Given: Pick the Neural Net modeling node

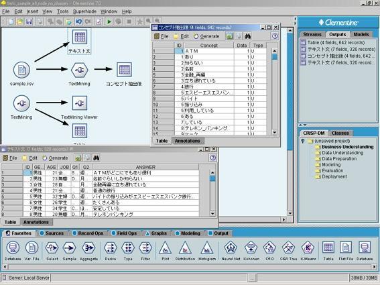Looking at the screenshot, I should pyautogui.click(x=231, y=248).
